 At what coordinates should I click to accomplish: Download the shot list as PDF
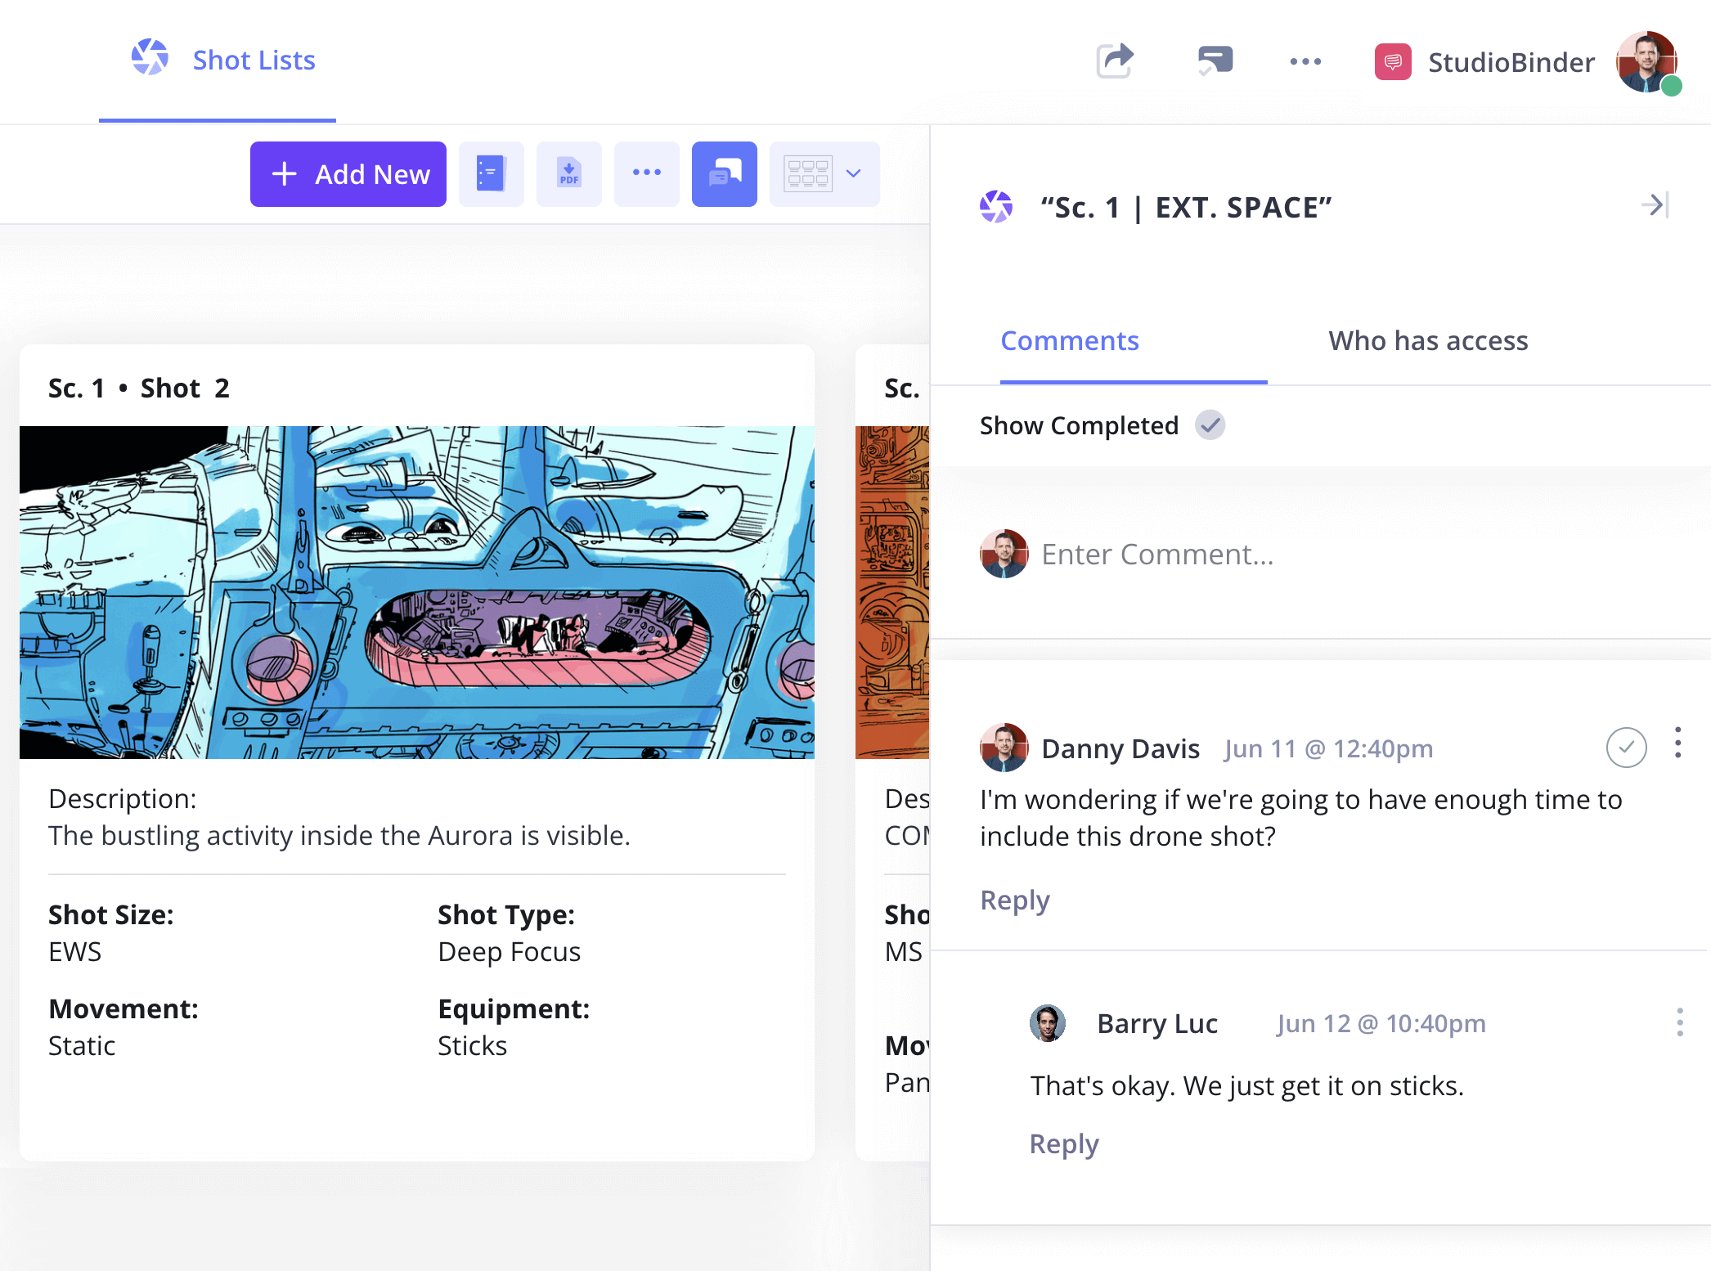click(568, 173)
